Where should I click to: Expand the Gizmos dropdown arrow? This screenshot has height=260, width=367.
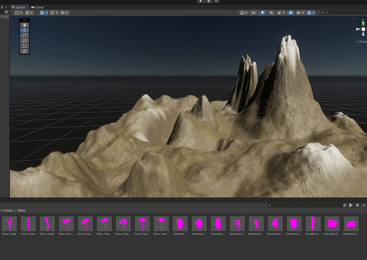tap(314, 13)
